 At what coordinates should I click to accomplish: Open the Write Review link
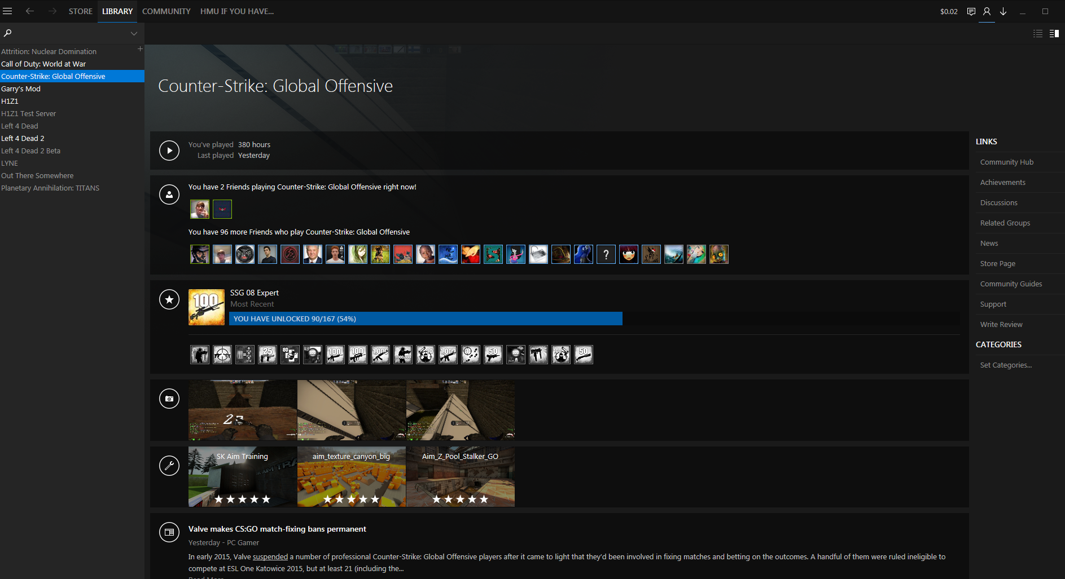point(1001,324)
